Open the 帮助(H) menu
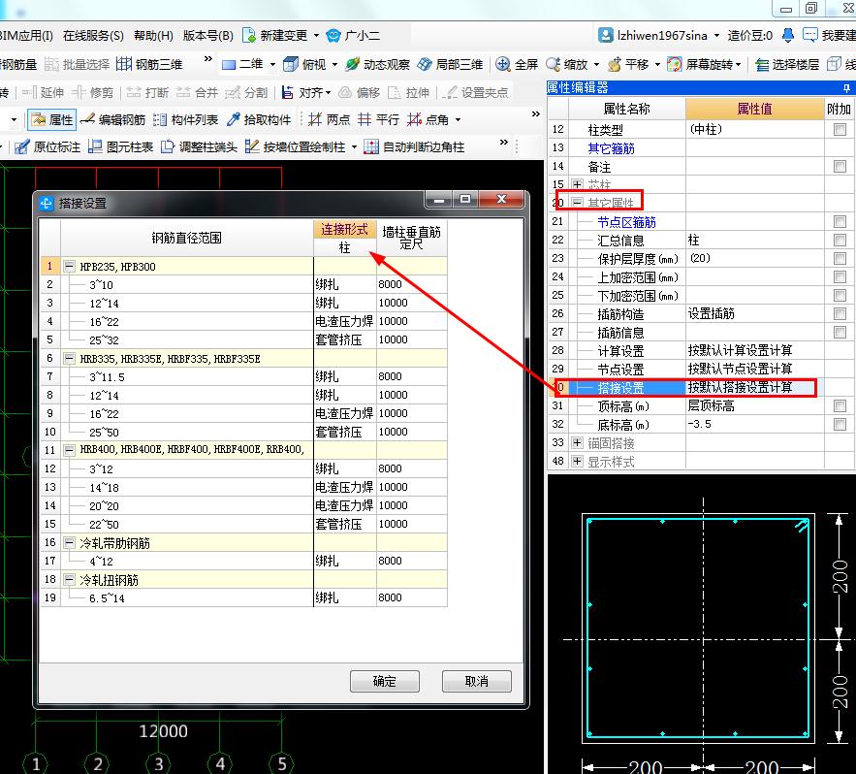Image resolution: width=856 pixels, height=774 pixels. (153, 36)
